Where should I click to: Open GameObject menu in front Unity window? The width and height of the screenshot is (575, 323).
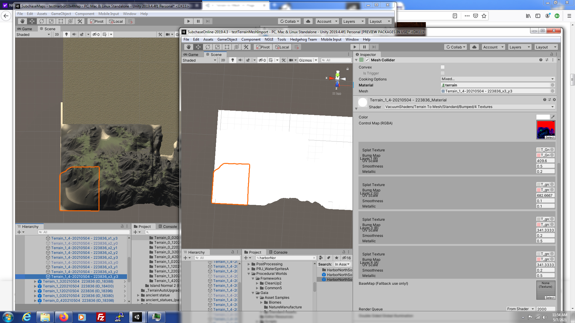click(227, 39)
